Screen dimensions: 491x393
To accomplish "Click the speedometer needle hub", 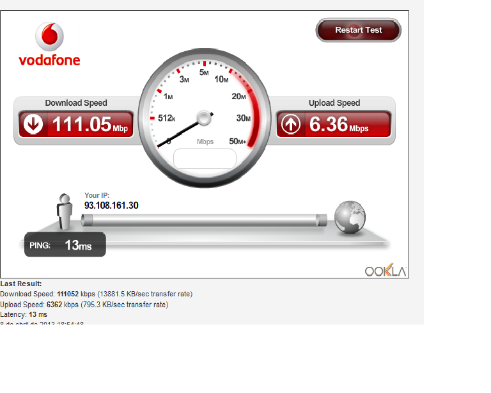I will [x=204, y=118].
